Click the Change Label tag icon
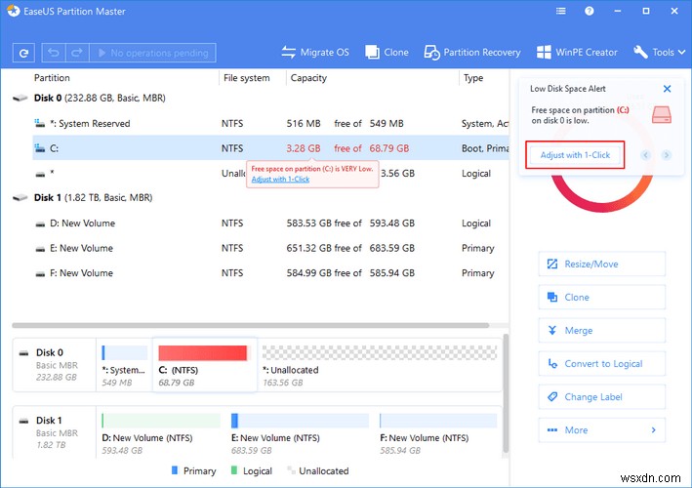This screenshot has width=692, height=488. point(552,396)
